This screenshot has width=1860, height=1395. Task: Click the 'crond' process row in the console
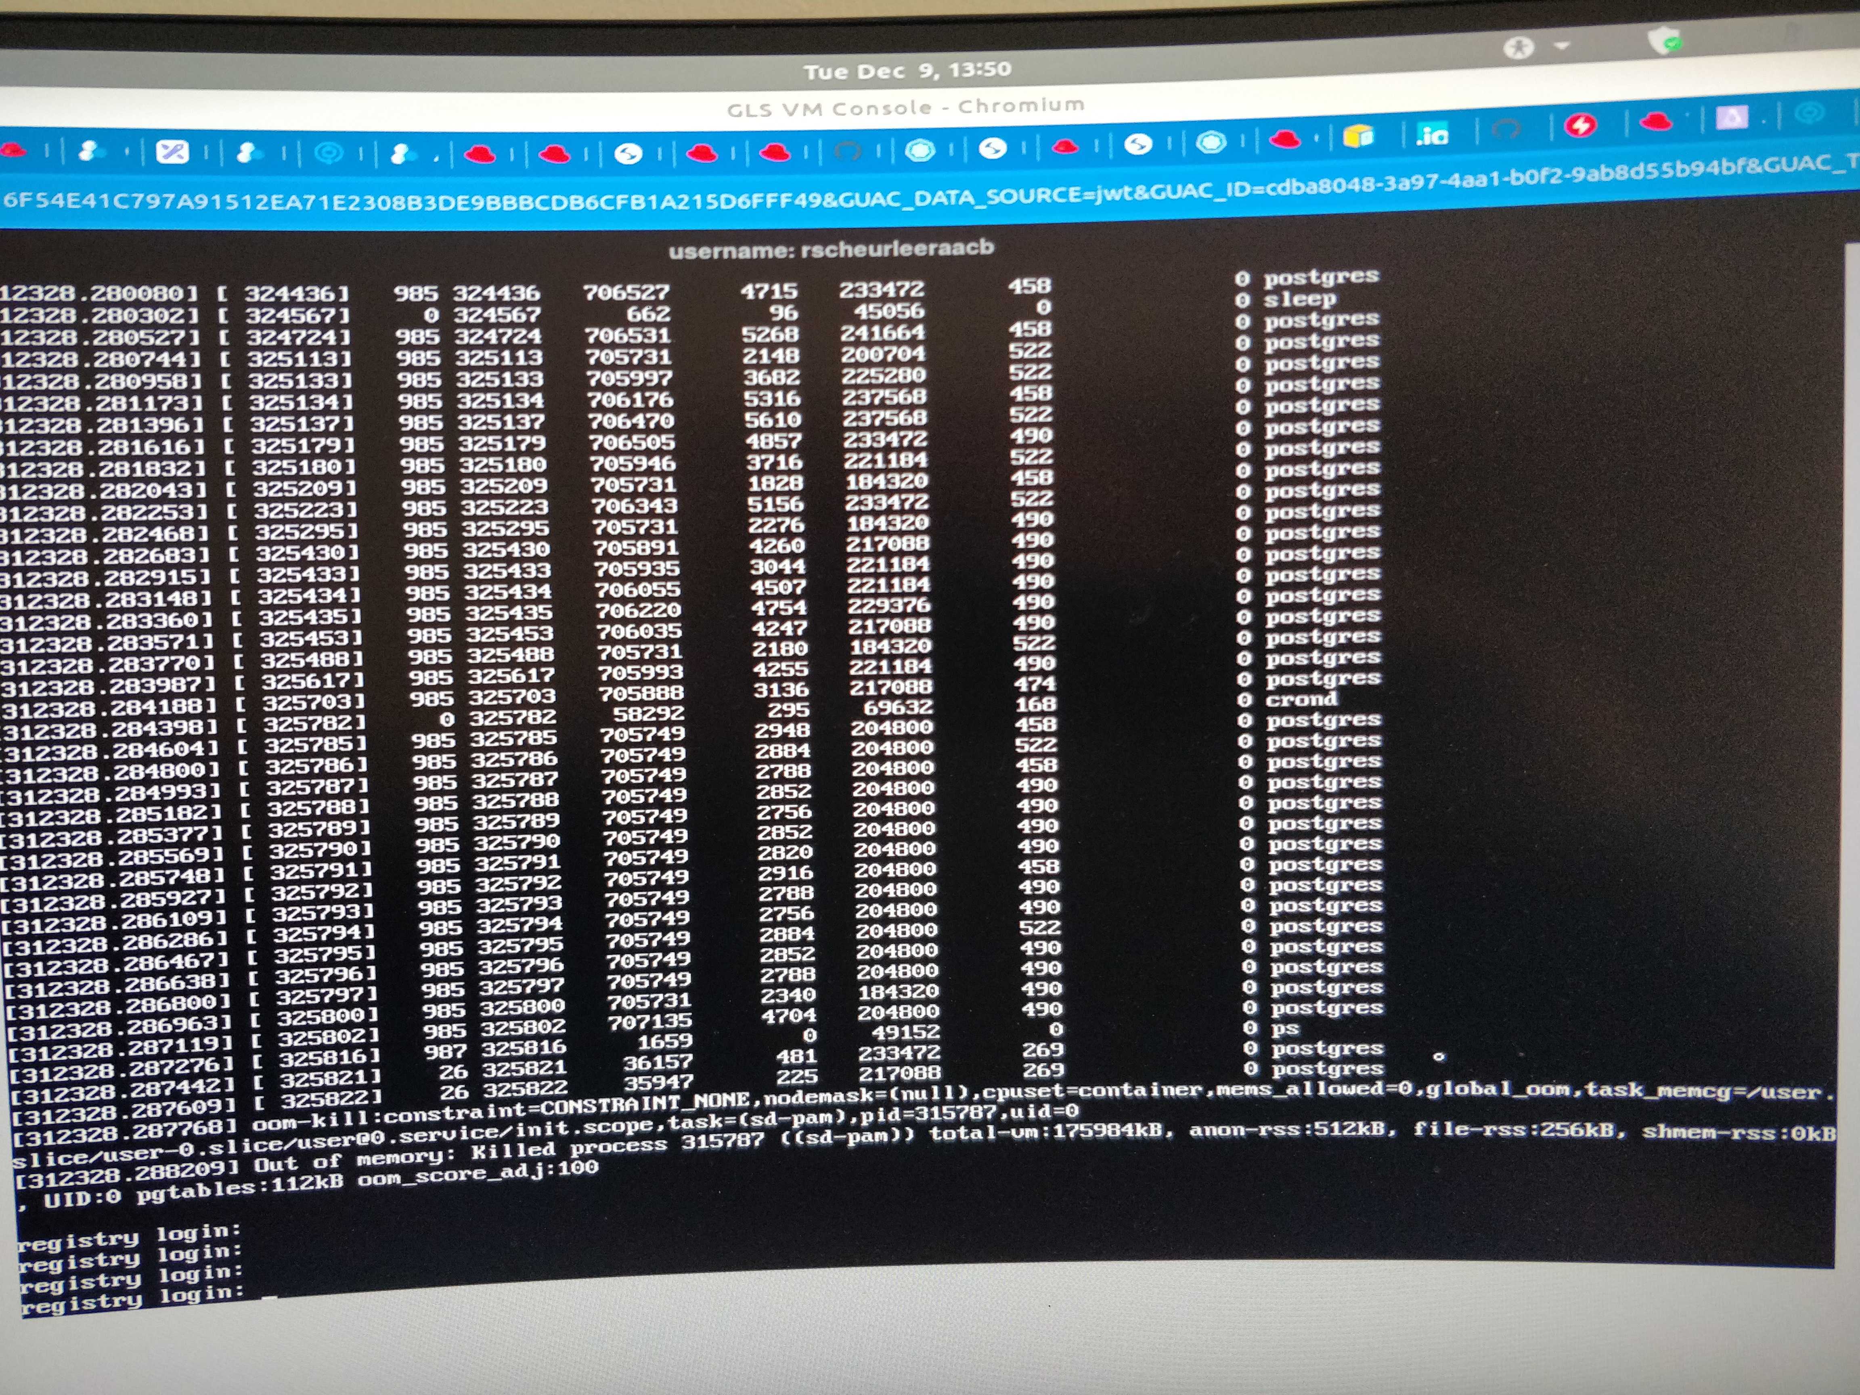point(1301,700)
